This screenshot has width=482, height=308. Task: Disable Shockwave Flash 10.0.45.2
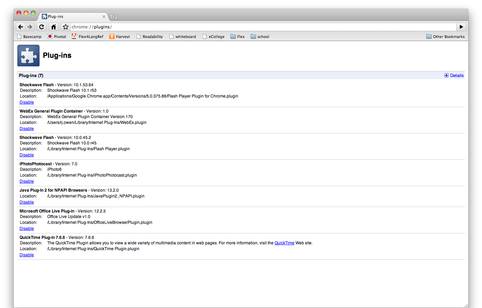click(27, 155)
